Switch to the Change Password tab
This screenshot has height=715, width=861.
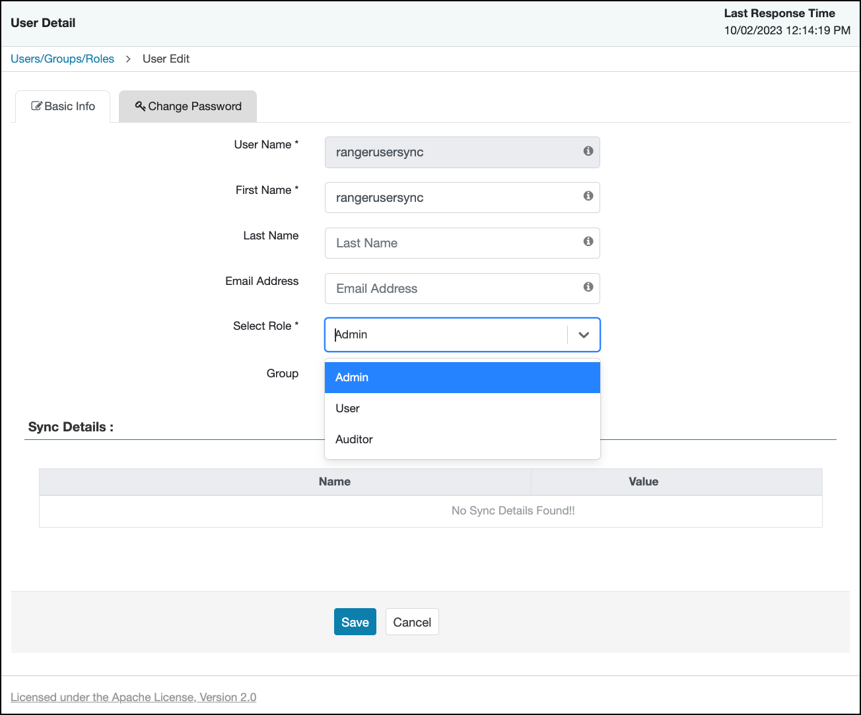pyautogui.click(x=188, y=107)
